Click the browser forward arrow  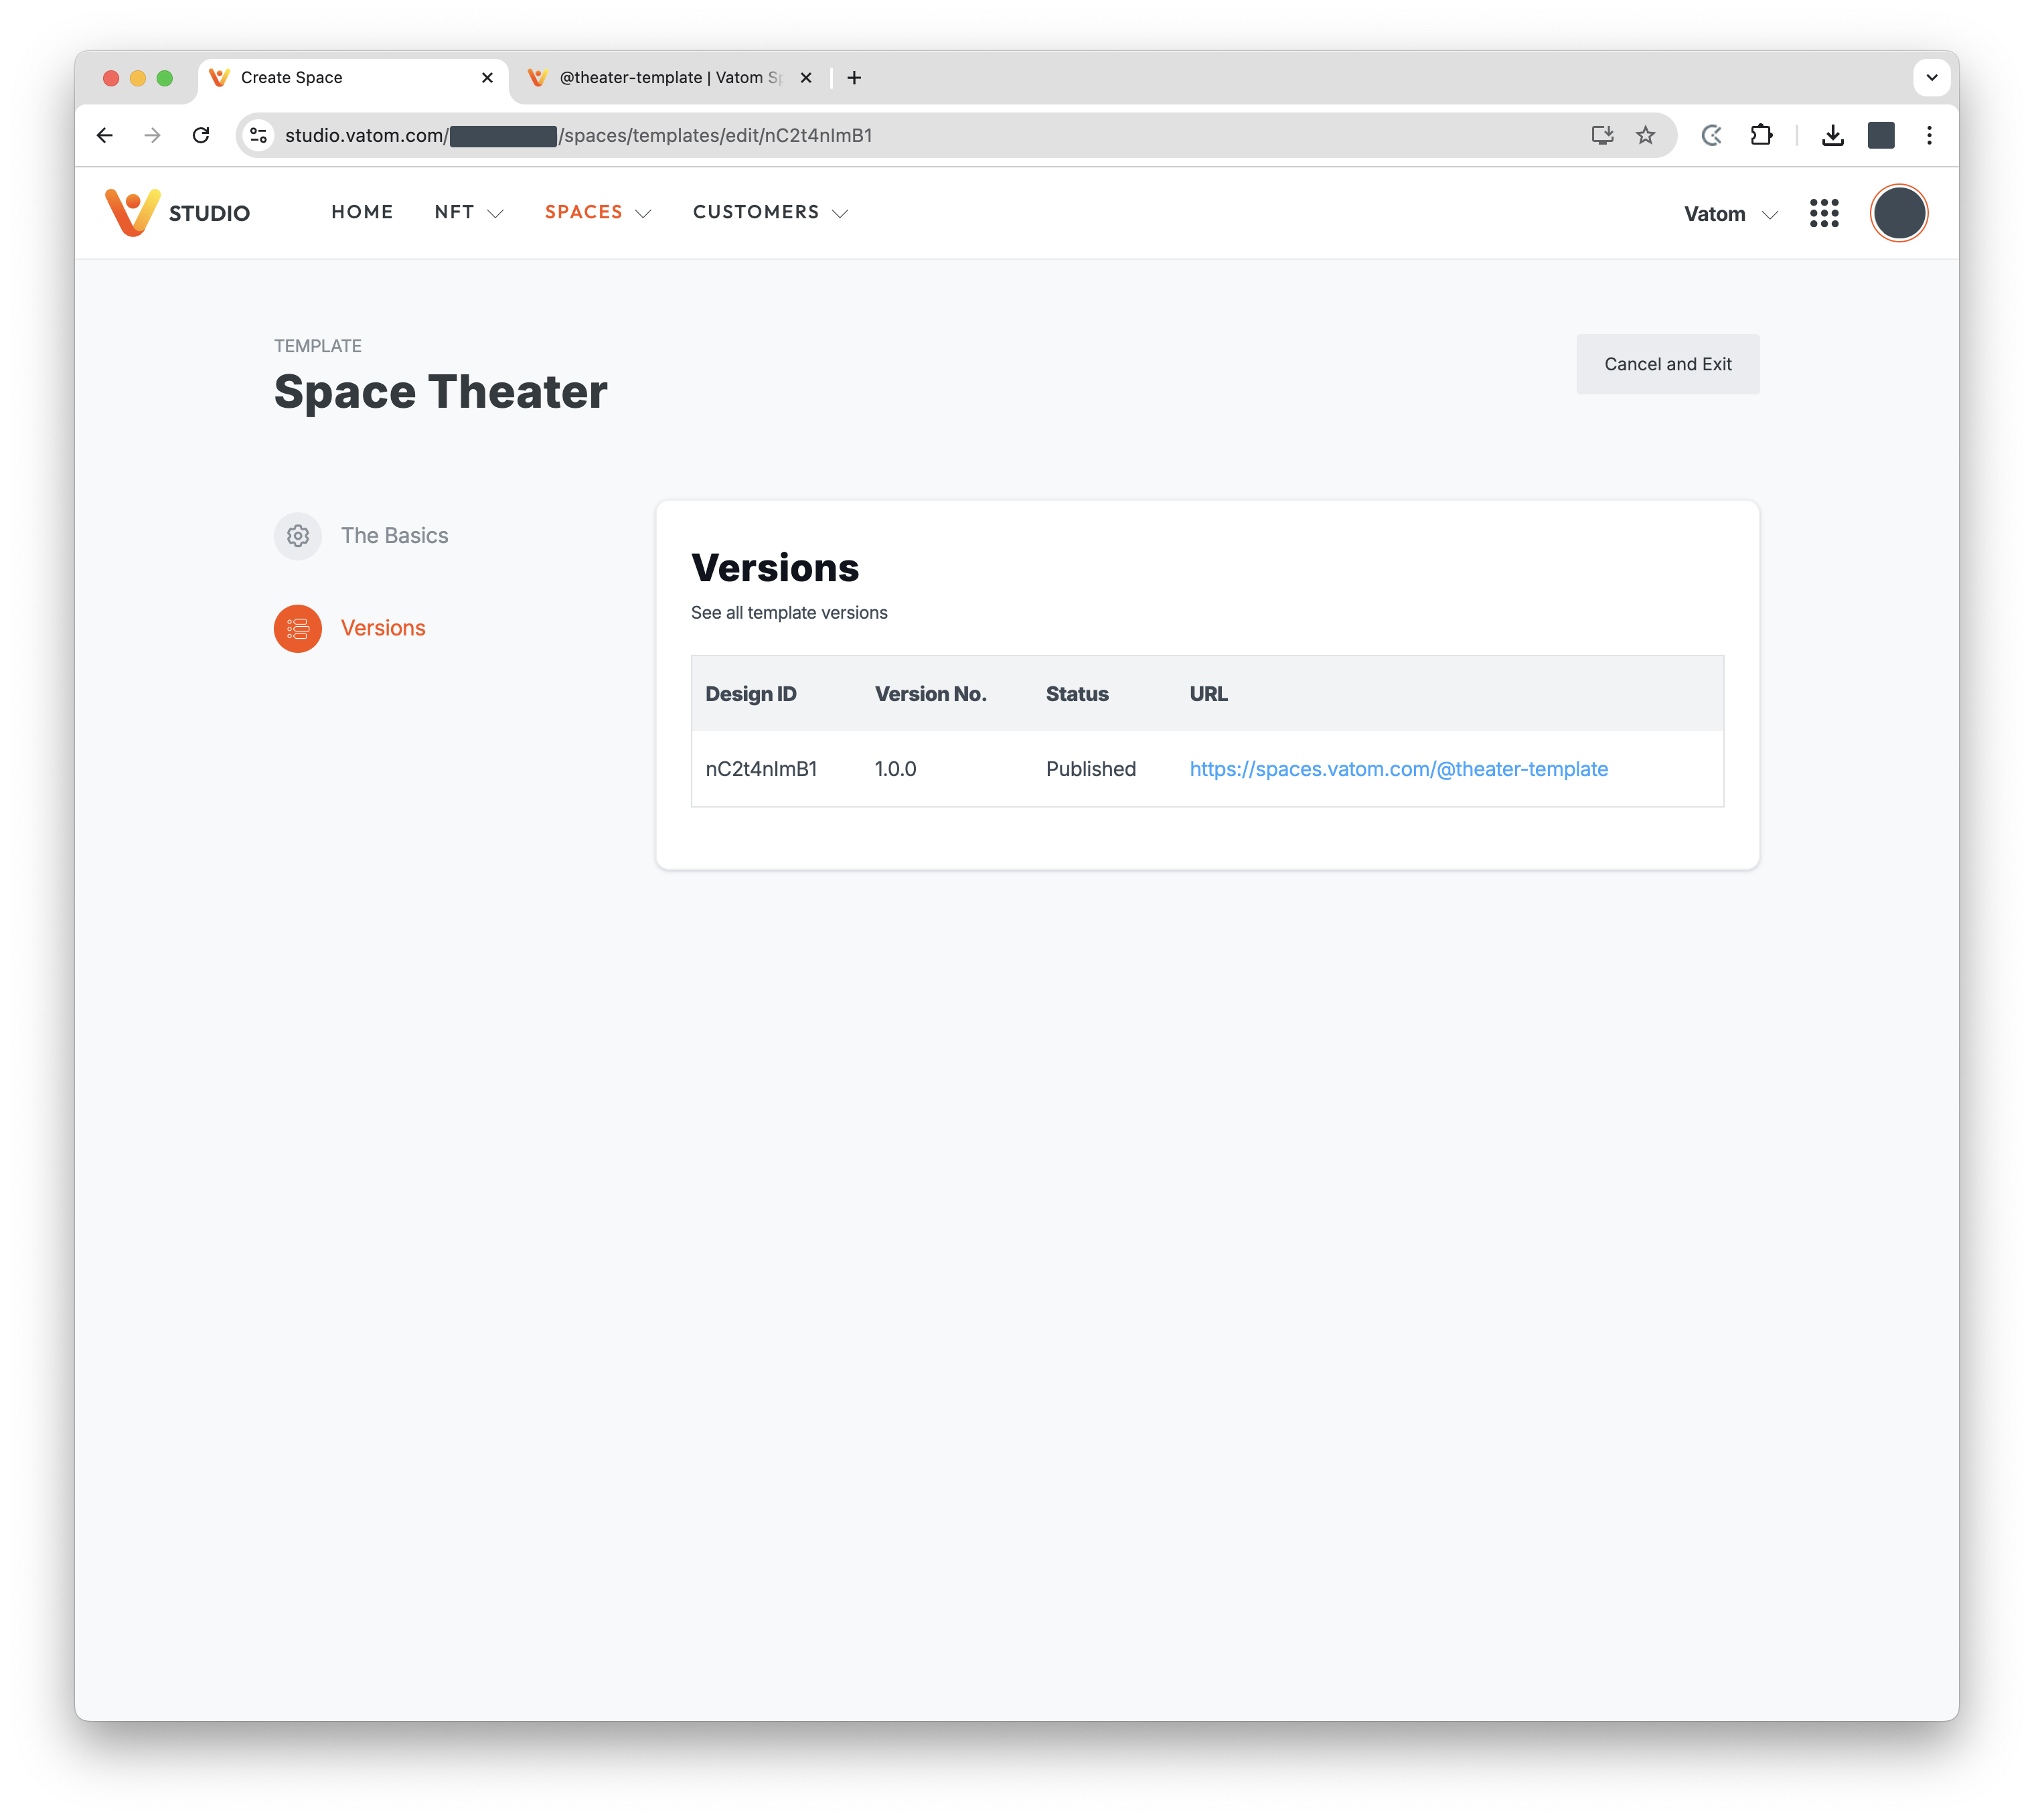[152, 135]
